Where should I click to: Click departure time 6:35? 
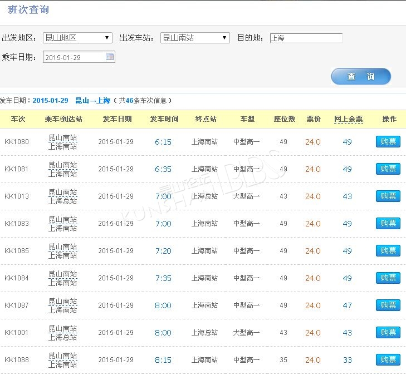[163, 169]
